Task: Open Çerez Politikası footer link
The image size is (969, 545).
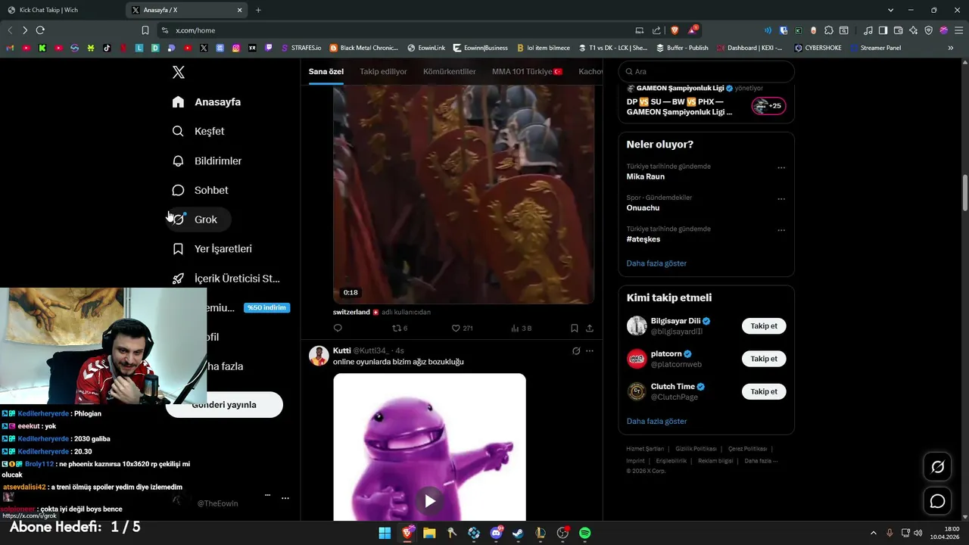Action: [747, 449]
